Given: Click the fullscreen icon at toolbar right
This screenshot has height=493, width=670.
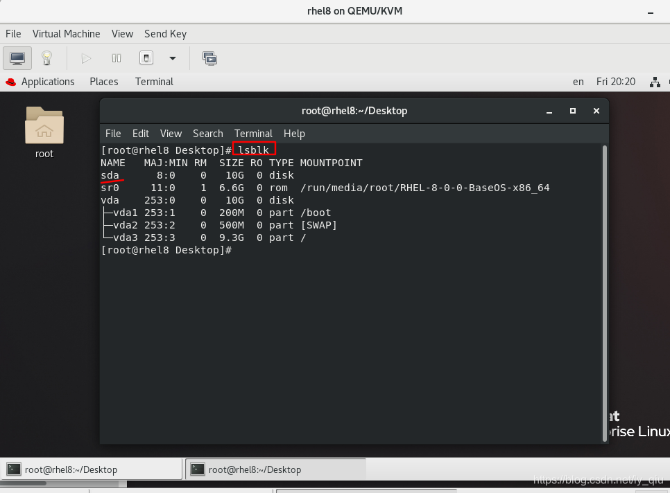Looking at the screenshot, I should 209,57.
